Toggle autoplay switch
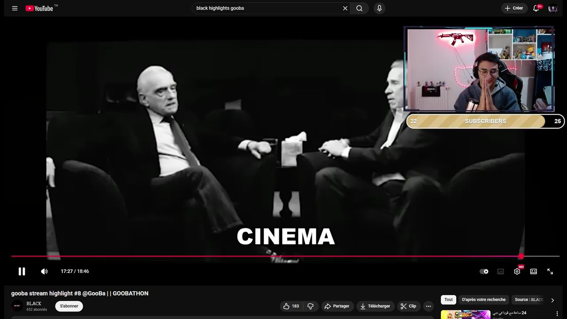Image resolution: width=567 pixels, height=319 pixels. (x=484, y=271)
